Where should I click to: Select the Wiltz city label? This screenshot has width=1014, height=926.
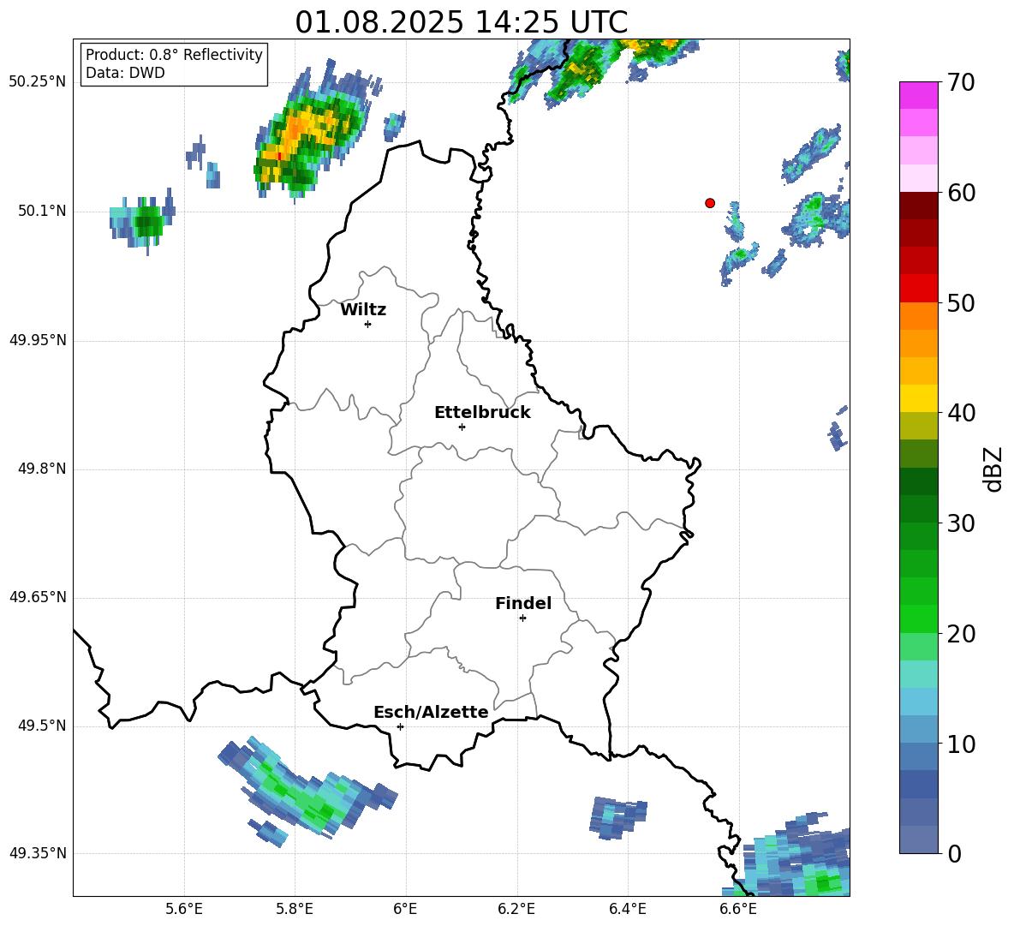pos(363,309)
